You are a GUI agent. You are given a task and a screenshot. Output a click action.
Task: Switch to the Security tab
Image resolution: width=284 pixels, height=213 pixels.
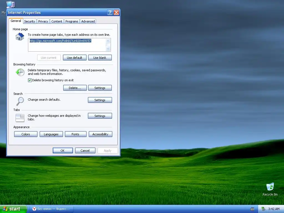pyautogui.click(x=29, y=21)
